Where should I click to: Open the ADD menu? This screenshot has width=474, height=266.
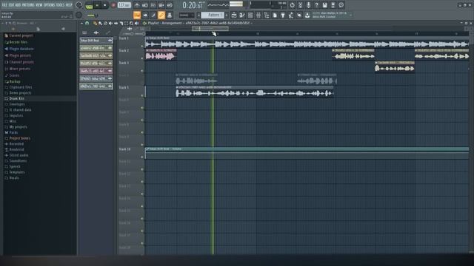(x=18, y=5)
